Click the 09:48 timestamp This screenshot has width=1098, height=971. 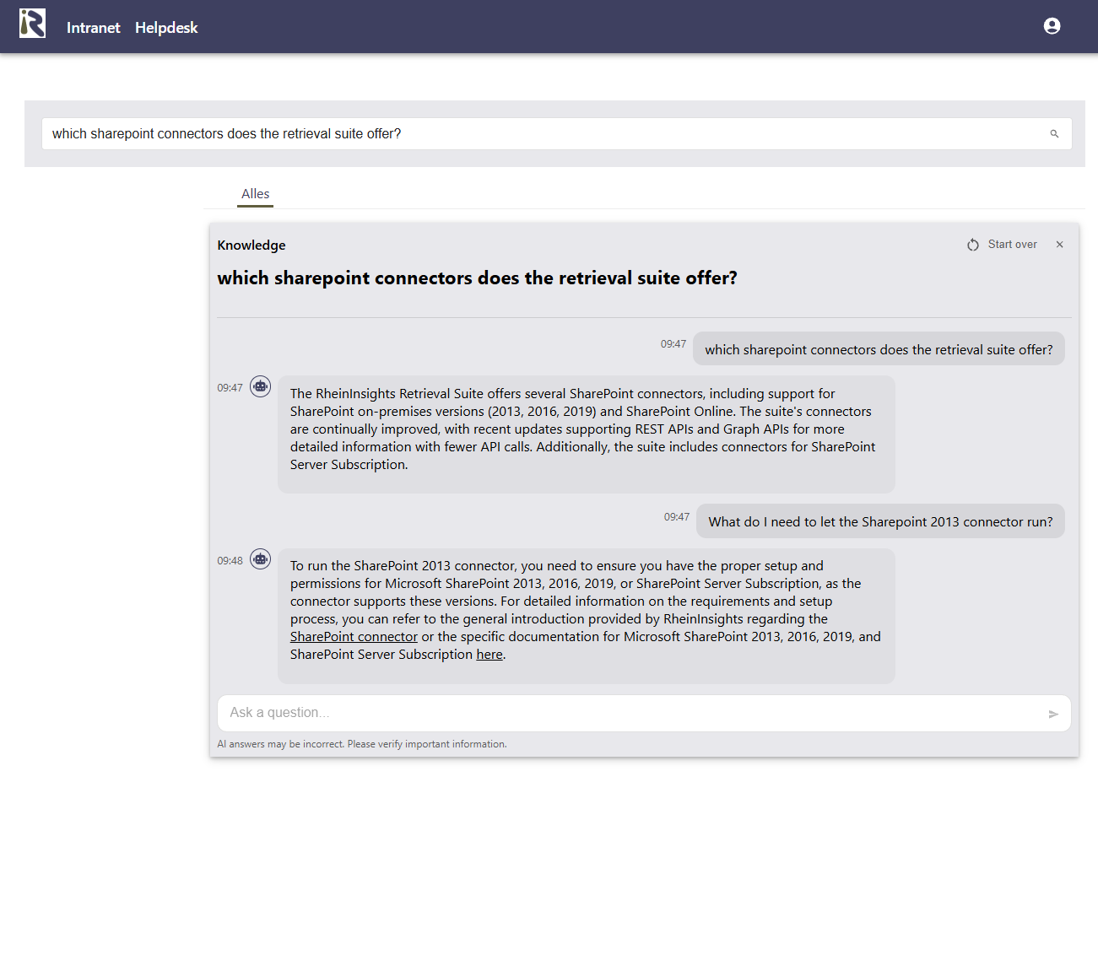click(x=230, y=561)
